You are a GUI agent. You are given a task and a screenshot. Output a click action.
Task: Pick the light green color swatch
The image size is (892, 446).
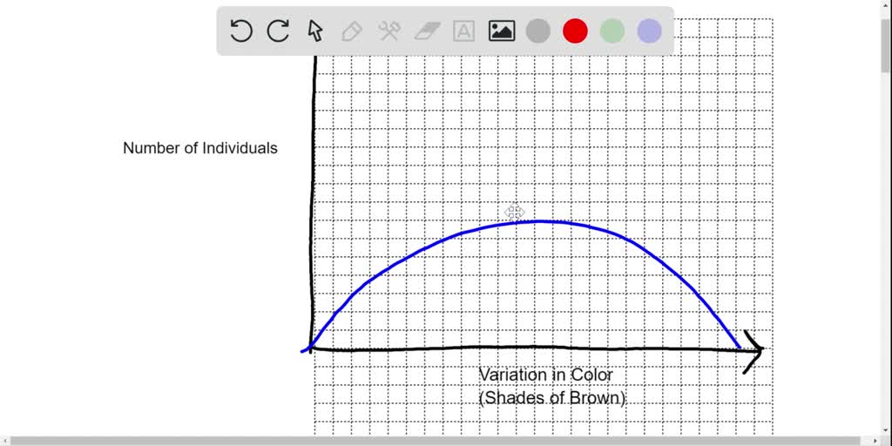tap(612, 30)
